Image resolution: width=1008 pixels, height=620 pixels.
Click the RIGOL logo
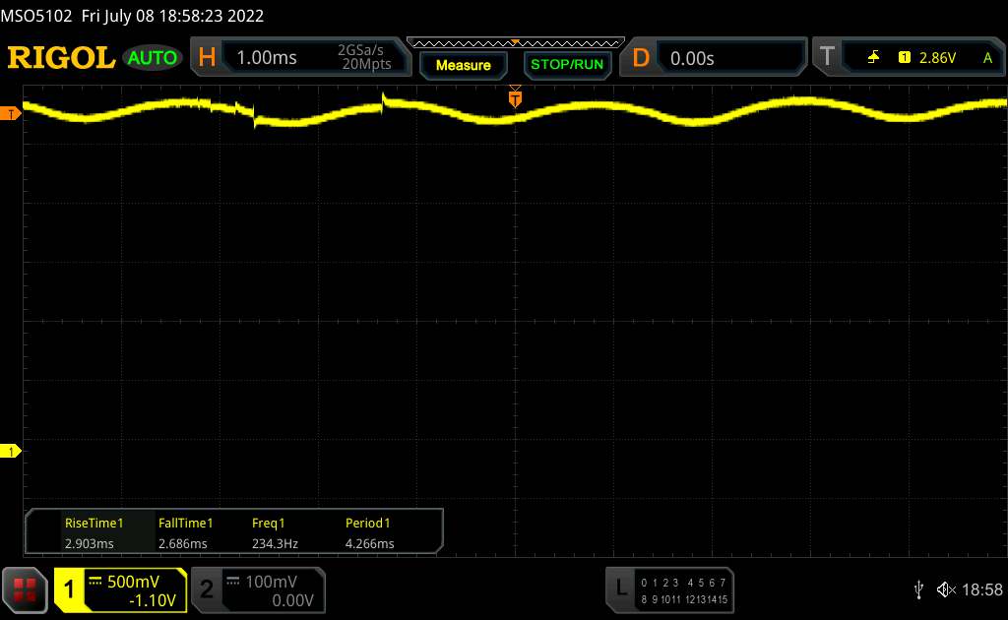pos(61,58)
